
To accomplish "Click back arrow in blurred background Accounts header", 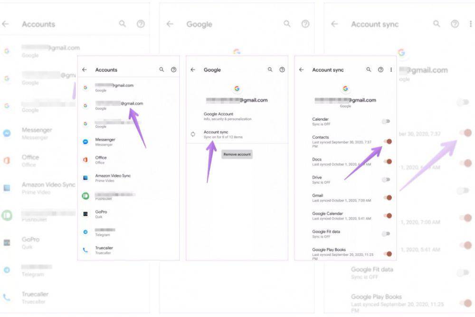I will [5, 24].
